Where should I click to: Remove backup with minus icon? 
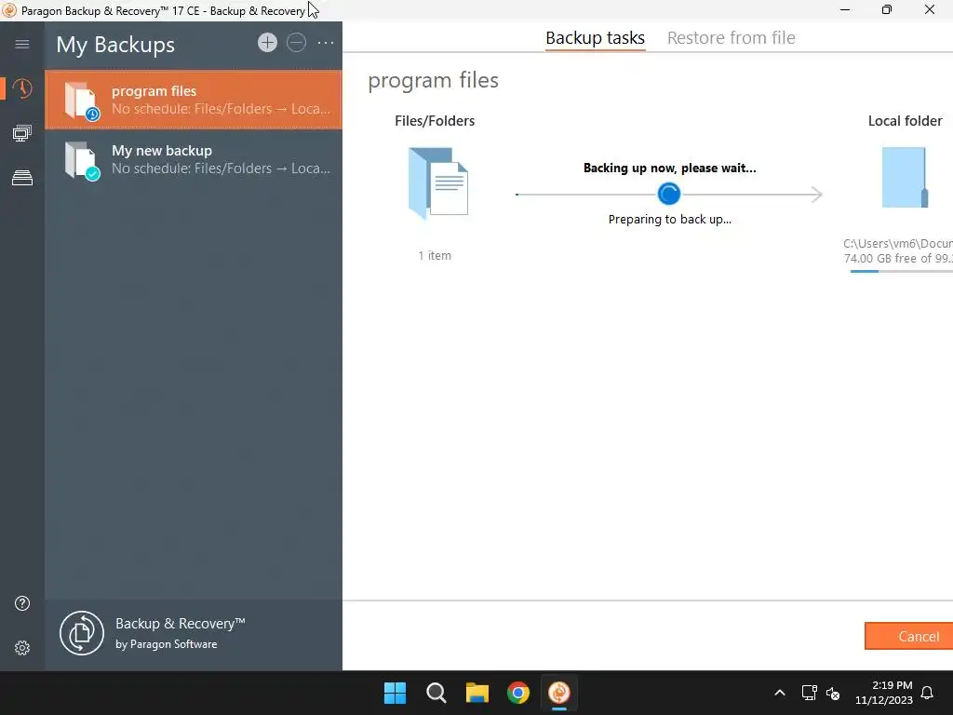(297, 43)
